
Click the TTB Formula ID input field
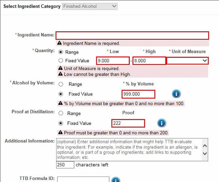point(83,179)
